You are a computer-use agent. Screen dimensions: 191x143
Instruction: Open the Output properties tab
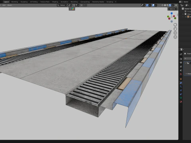coord(181,63)
